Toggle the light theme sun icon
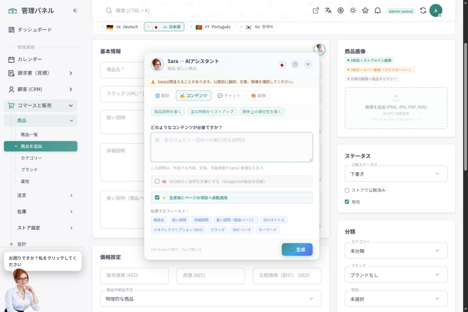Viewport: 468px width, 312px height. (x=353, y=11)
